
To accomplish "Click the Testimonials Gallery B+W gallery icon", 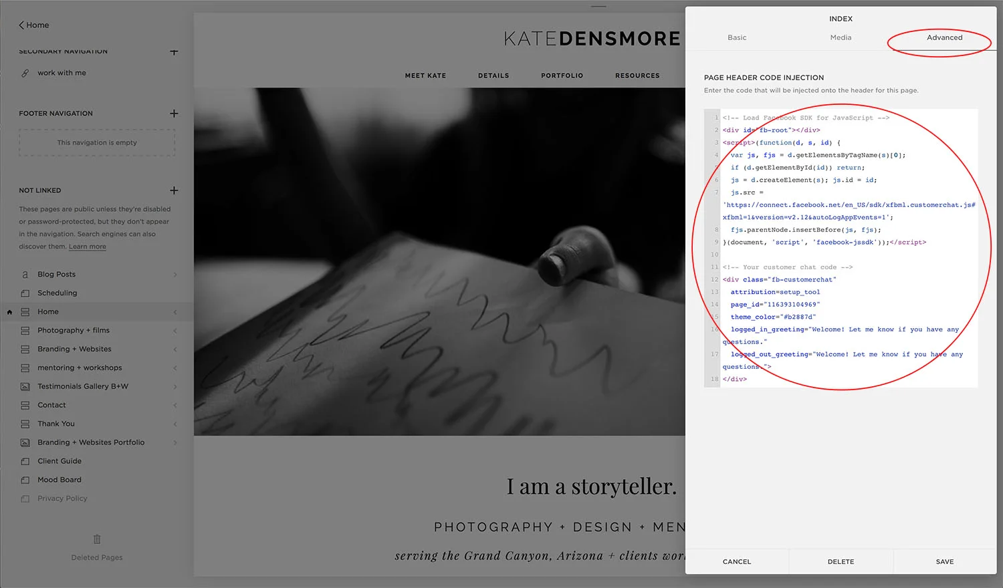I will [x=25, y=387].
